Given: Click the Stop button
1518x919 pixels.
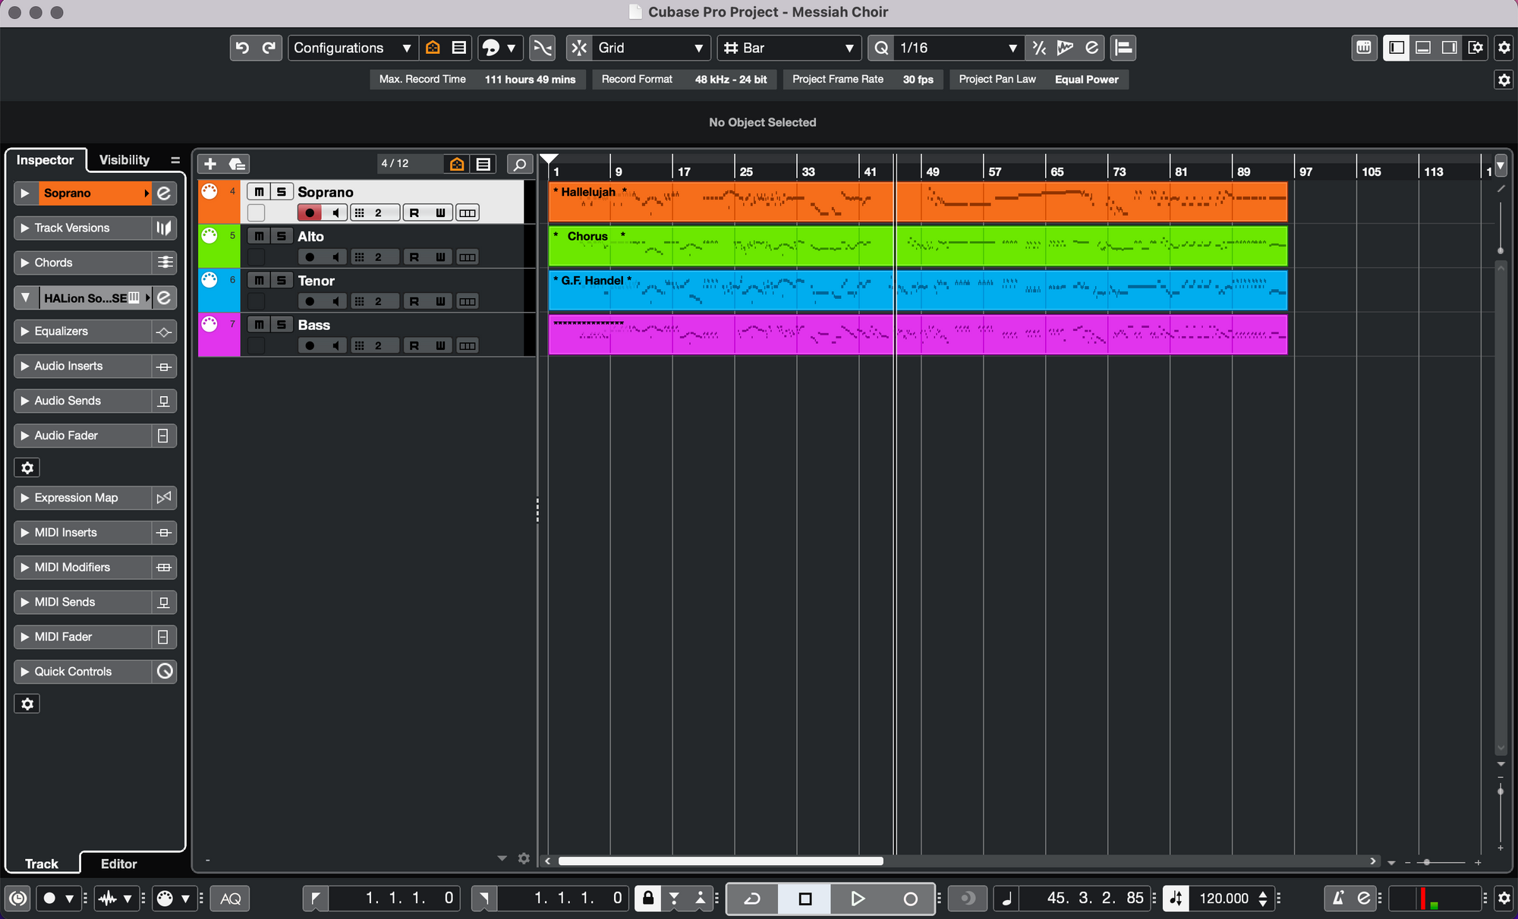Looking at the screenshot, I should [805, 899].
